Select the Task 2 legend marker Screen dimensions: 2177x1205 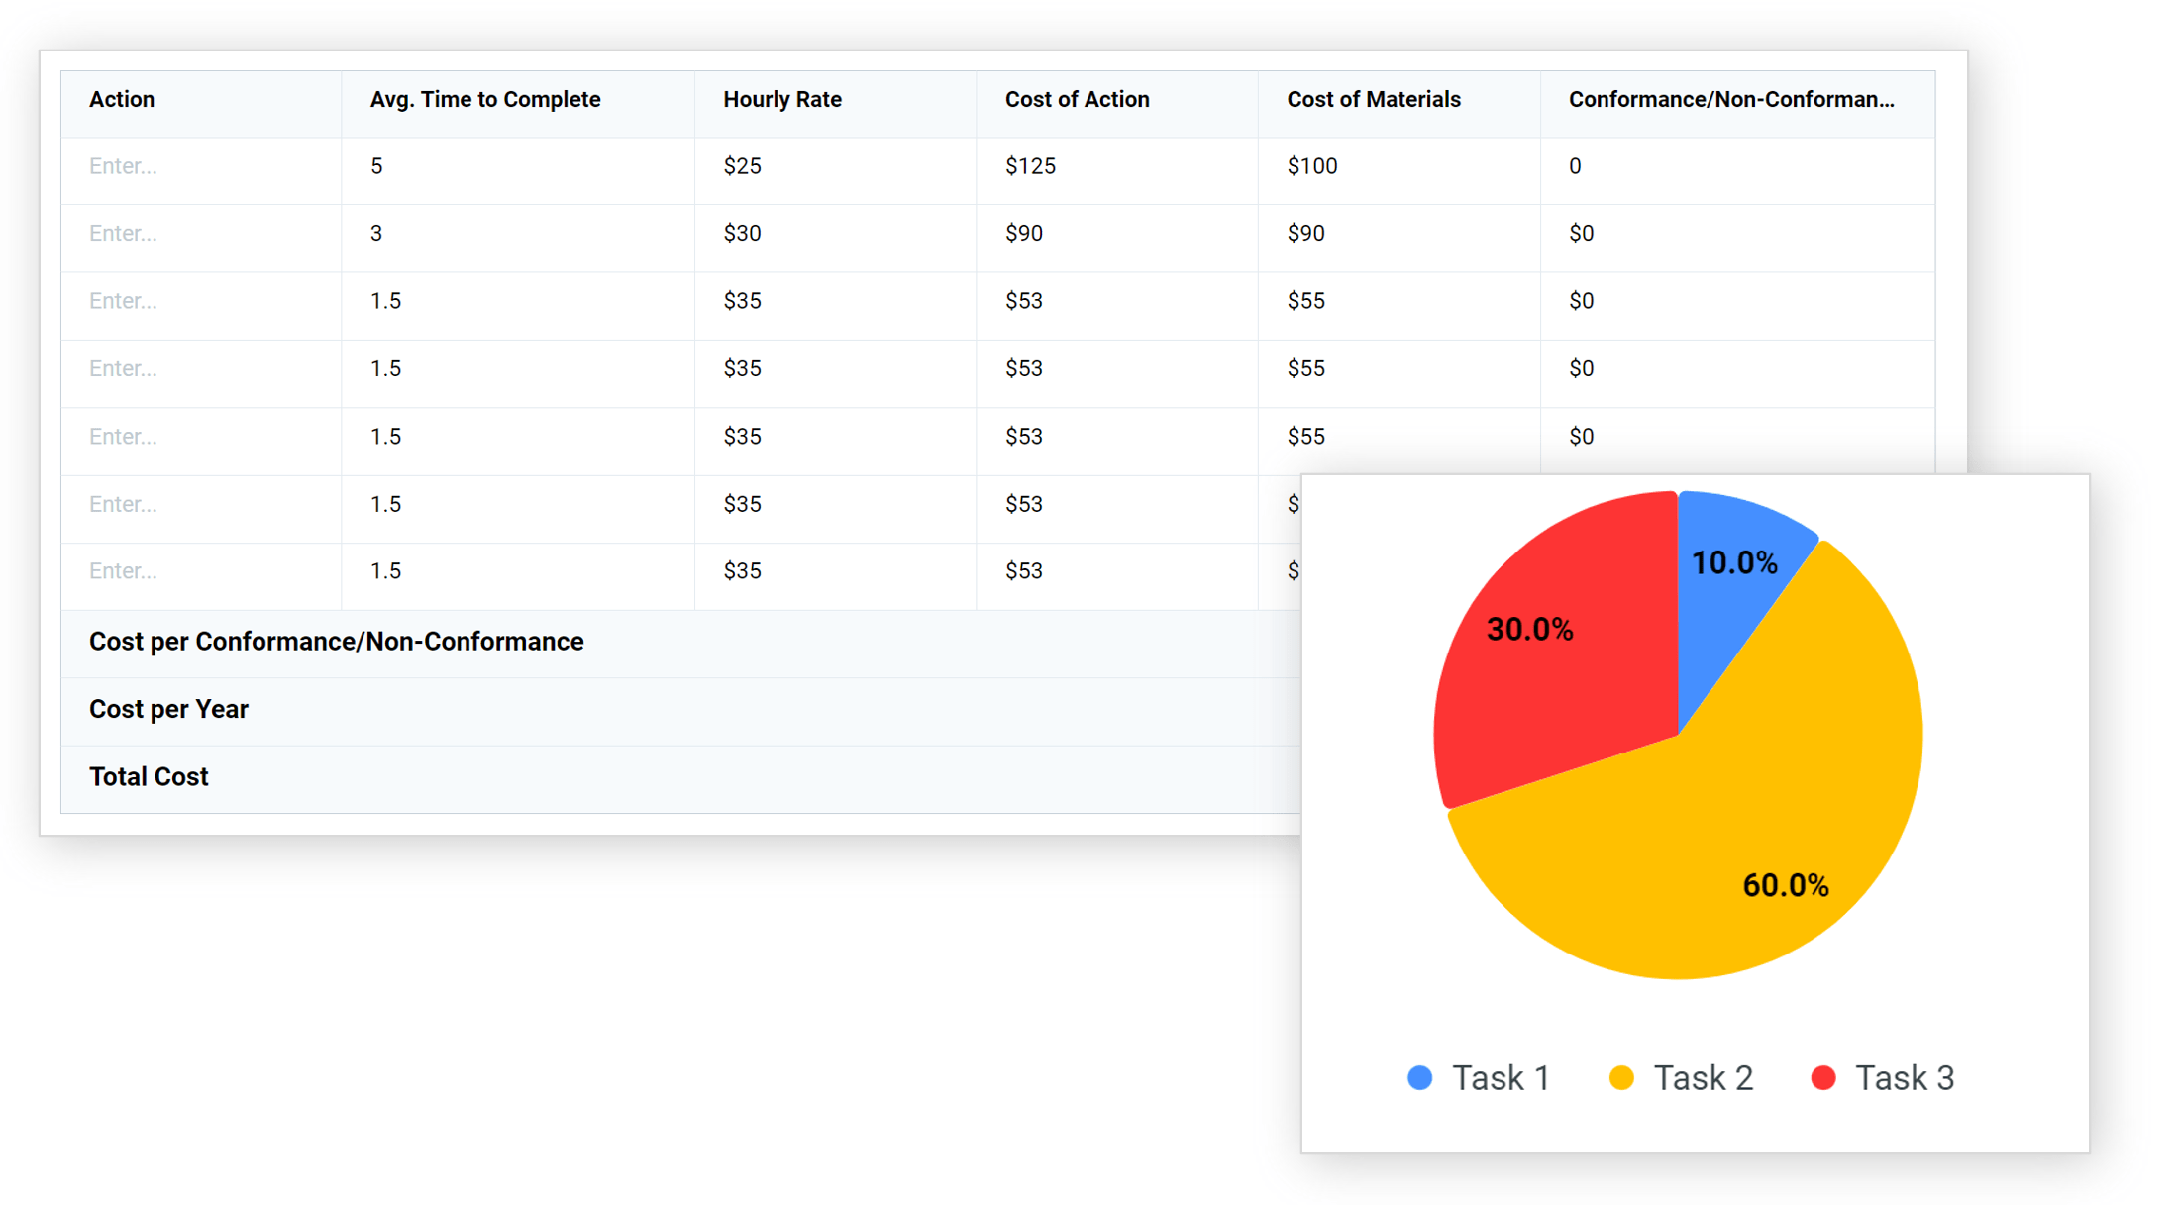[x=1622, y=1077]
